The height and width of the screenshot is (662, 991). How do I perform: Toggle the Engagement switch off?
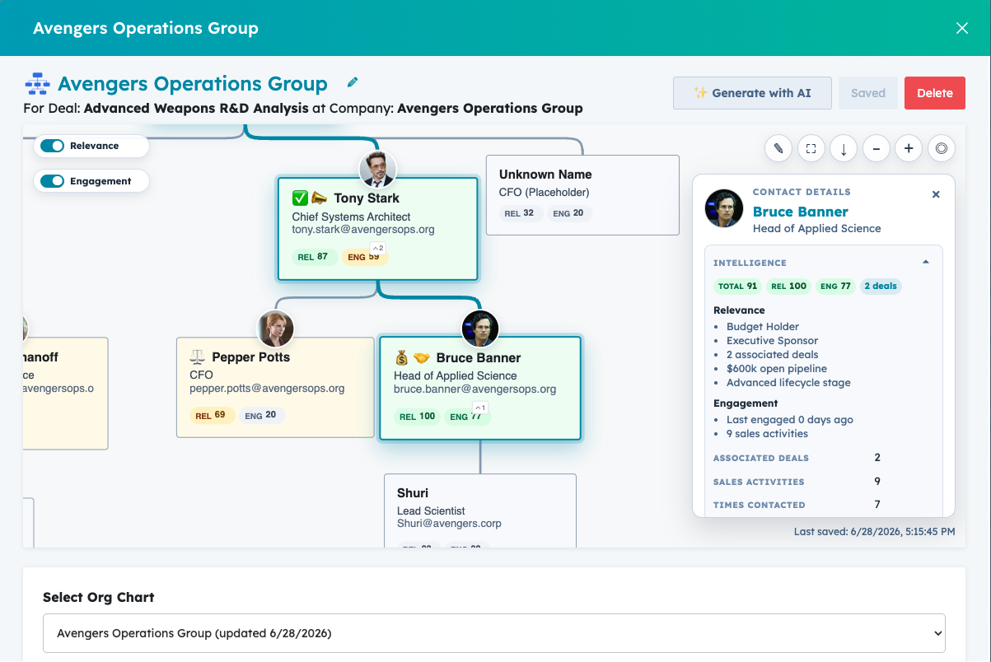[52, 181]
